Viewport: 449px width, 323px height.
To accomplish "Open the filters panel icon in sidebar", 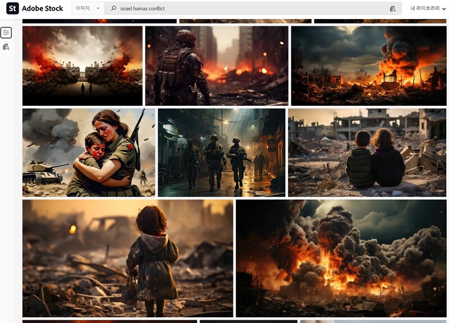I will [x=6, y=33].
